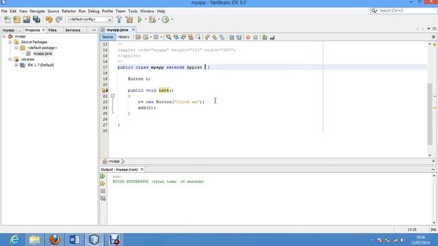Click Re-run with different parameters in Output

(103, 184)
